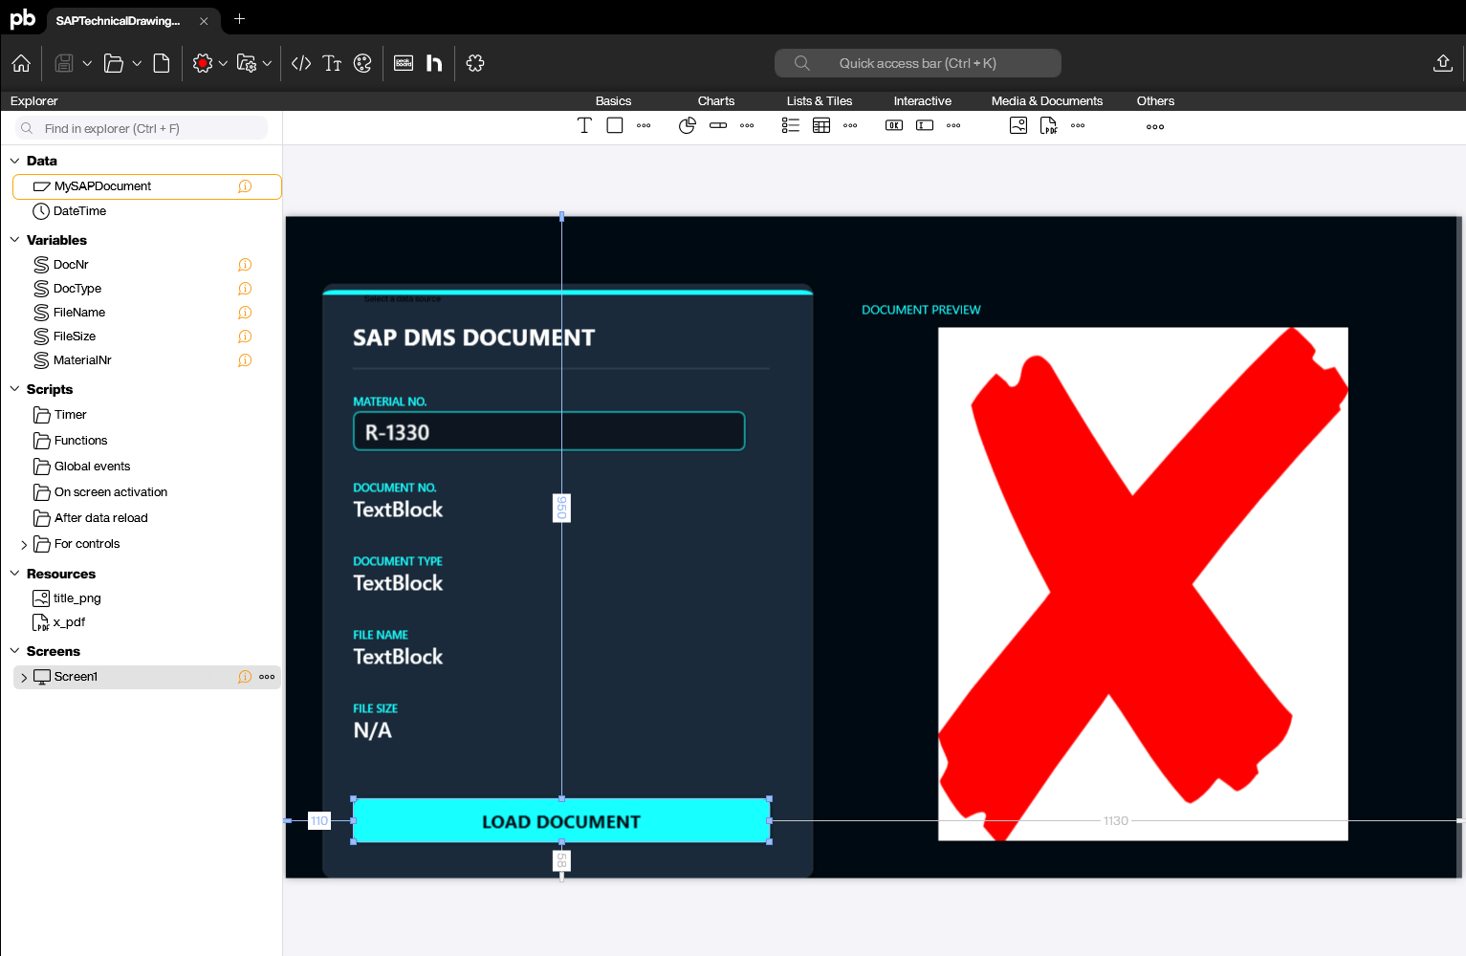Insert a PDF document control

pyautogui.click(x=1049, y=125)
